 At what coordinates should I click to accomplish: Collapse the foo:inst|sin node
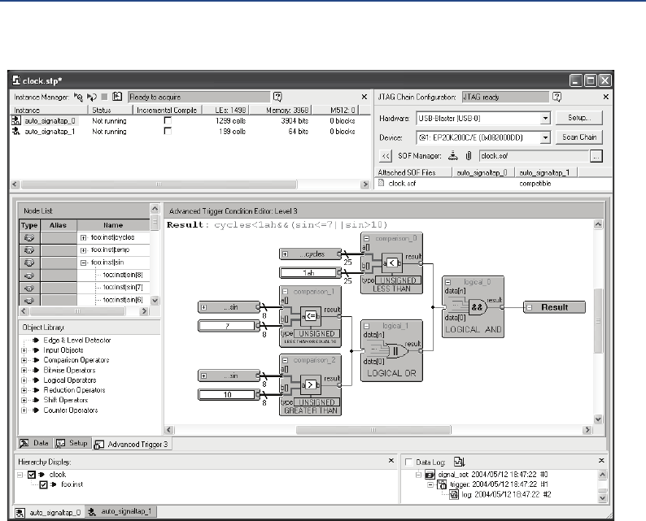pos(84,263)
